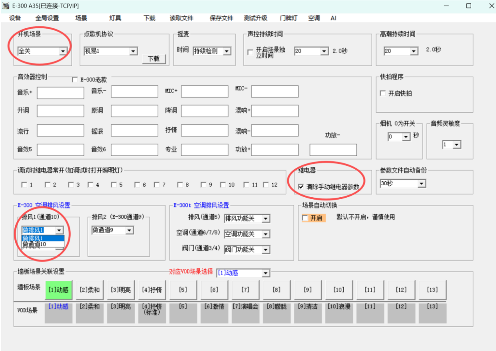The height and width of the screenshot is (351, 496).
Task: Open the 门牌灯 menu
Action: (x=289, y=18)
